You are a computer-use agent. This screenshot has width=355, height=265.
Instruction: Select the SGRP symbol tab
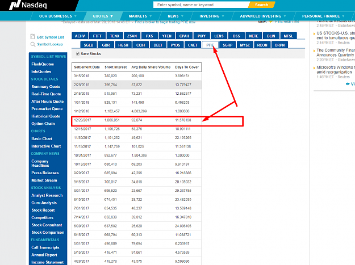[x=228, y=45]
